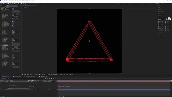Viewport: 172px width, 97px height.
Task: Open the Graph Editor in timeline
Action: [x=56, y=79]
